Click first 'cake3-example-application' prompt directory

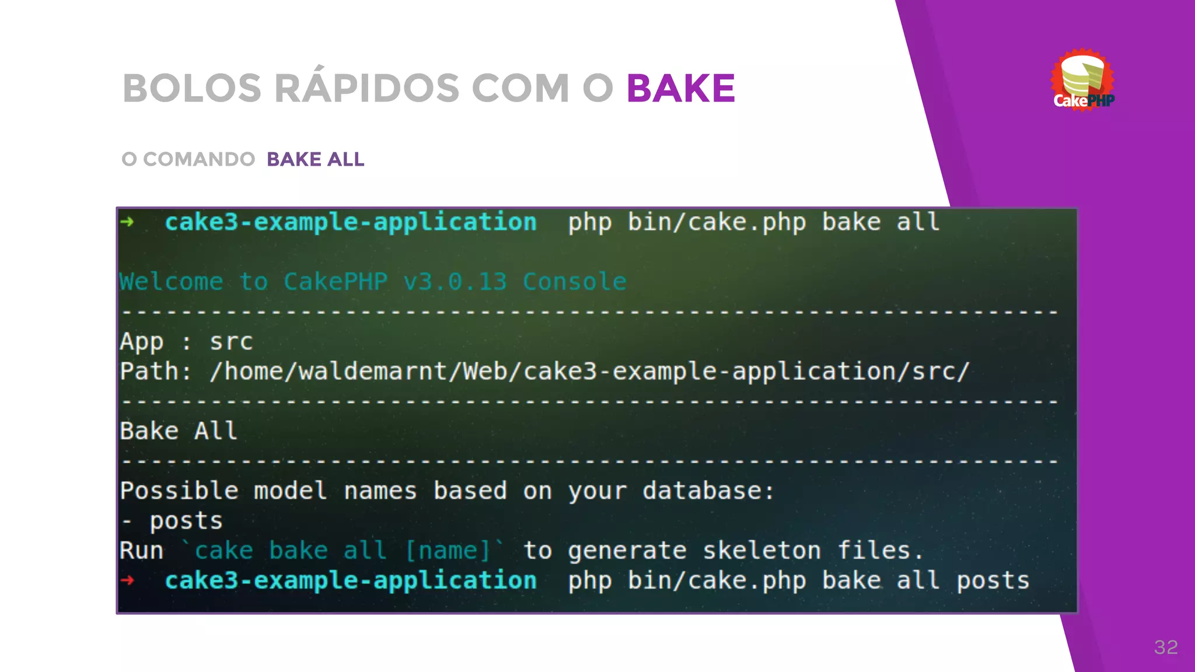[x=351, y=222]
